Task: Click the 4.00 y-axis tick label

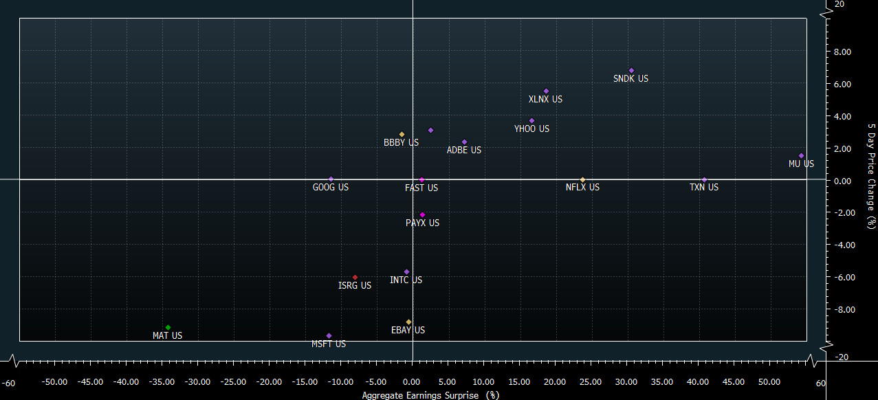Action: click(842, 117)
